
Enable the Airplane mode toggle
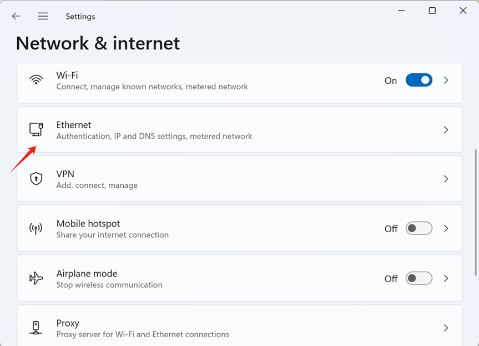tap(419, 278)
